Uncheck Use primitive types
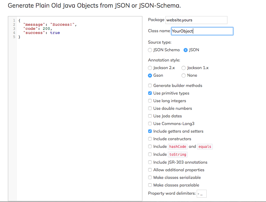The width and height of the screenshot is (266, 202). click(150, 93)
